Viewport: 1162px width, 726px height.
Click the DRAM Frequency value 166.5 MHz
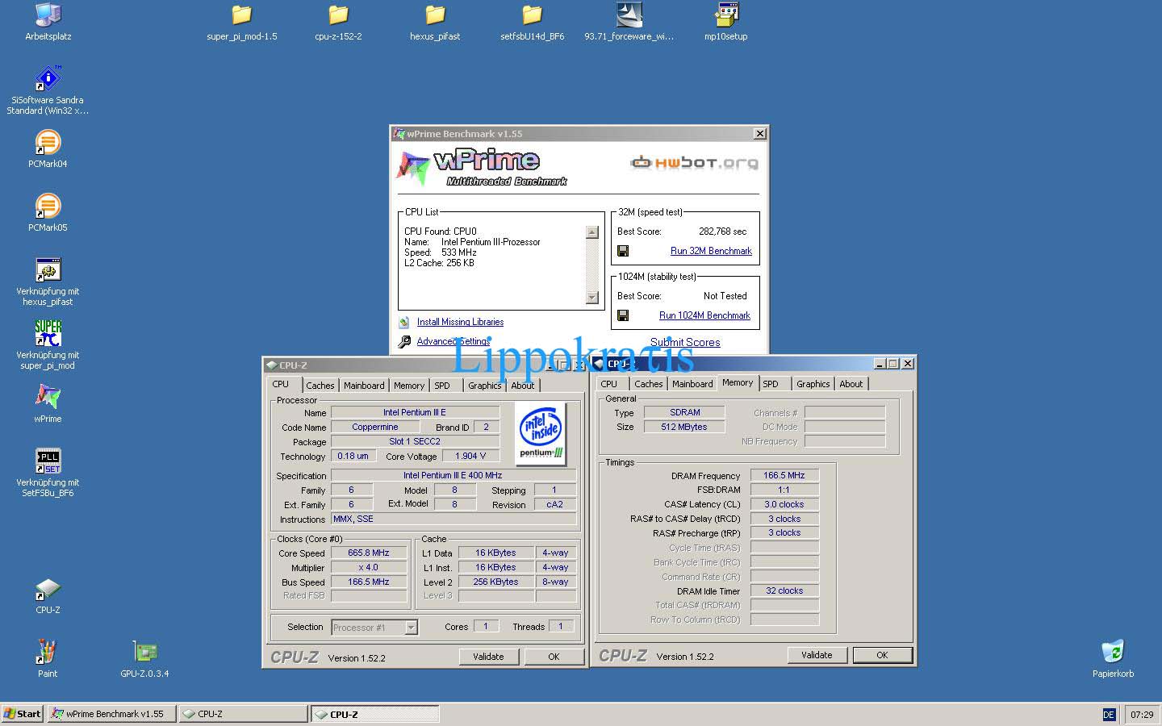click(x=784, y=475)
